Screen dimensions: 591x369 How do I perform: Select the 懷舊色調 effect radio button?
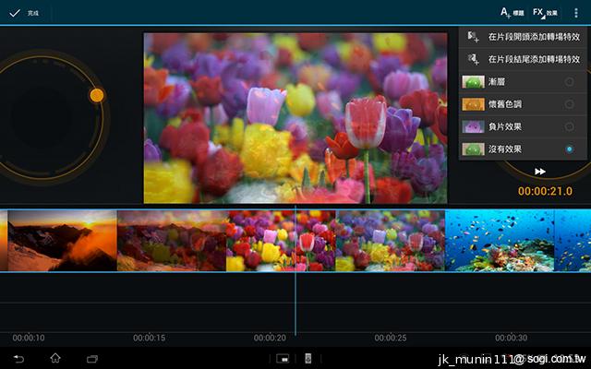569,104
